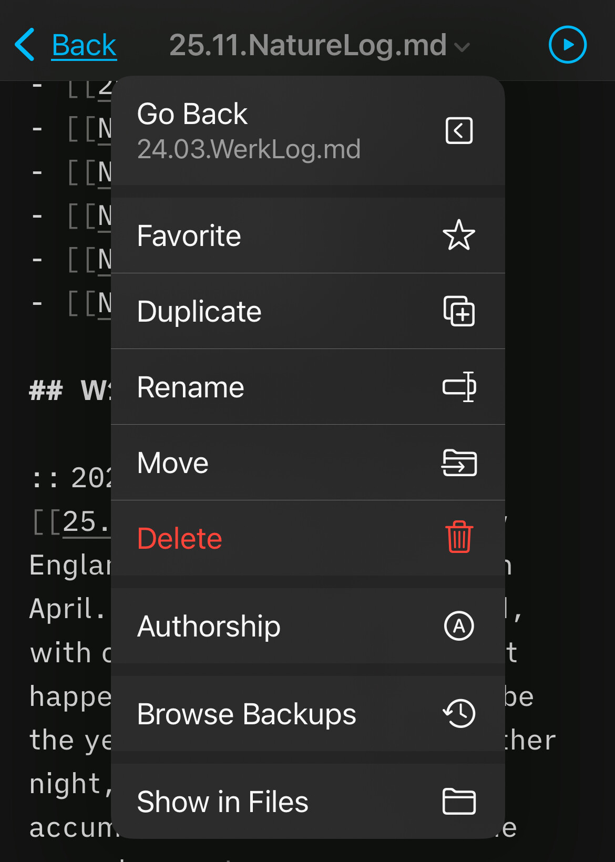Tap the Duplicate plus-square icon

[x=459, y=311]
